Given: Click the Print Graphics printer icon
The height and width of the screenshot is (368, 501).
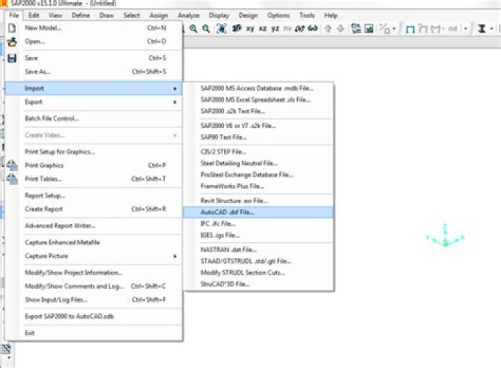Looking at the screenshot, I should 12,165.
